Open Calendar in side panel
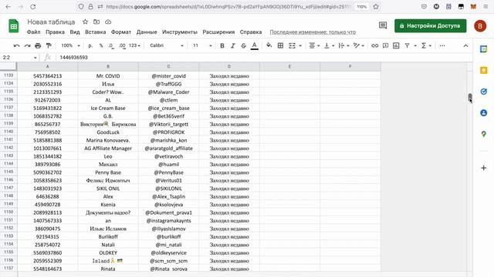 484,49
